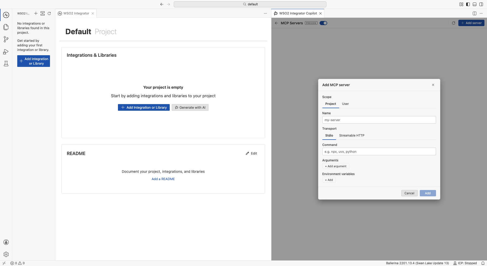Screen dimensions: 487x266
Task: Open more actions in Copilot editor group
Action: (x=481, y=13)
